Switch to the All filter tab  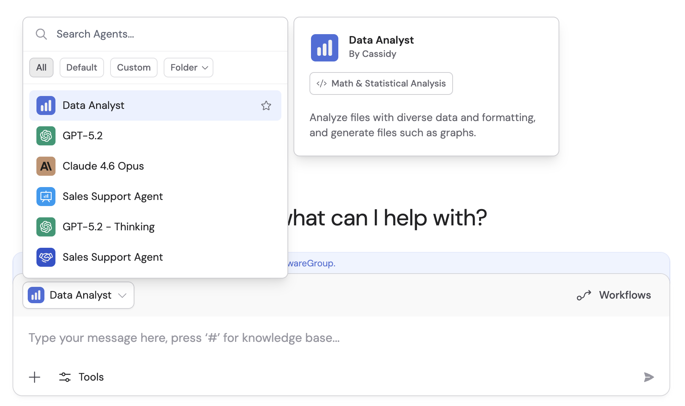pyautogui.click(x=41, y=67)
